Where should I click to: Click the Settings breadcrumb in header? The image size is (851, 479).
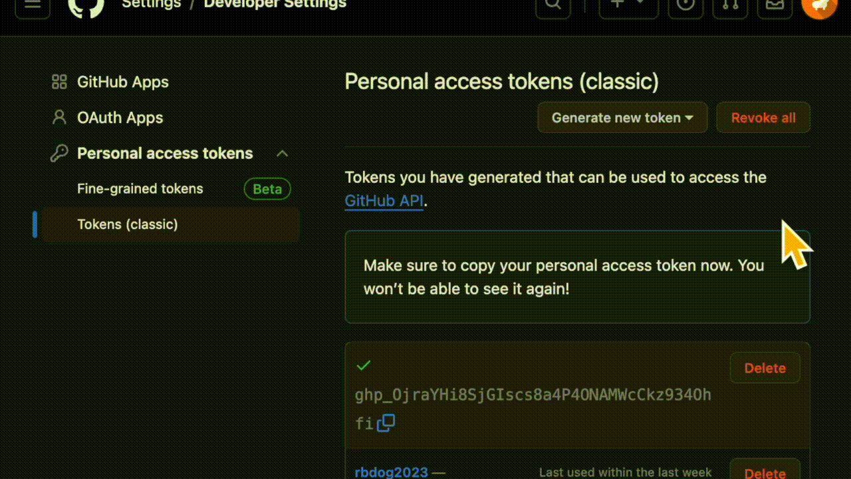[152, 4]
